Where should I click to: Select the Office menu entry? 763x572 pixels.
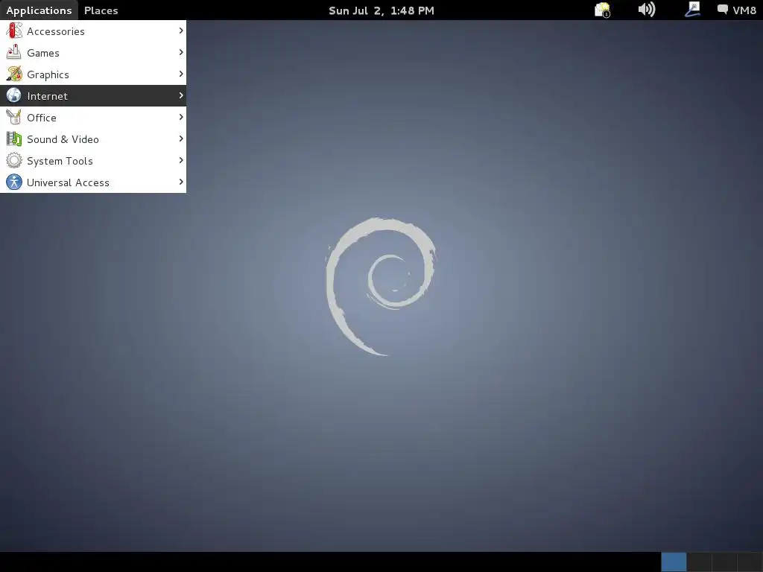click(x=93, y=117)
